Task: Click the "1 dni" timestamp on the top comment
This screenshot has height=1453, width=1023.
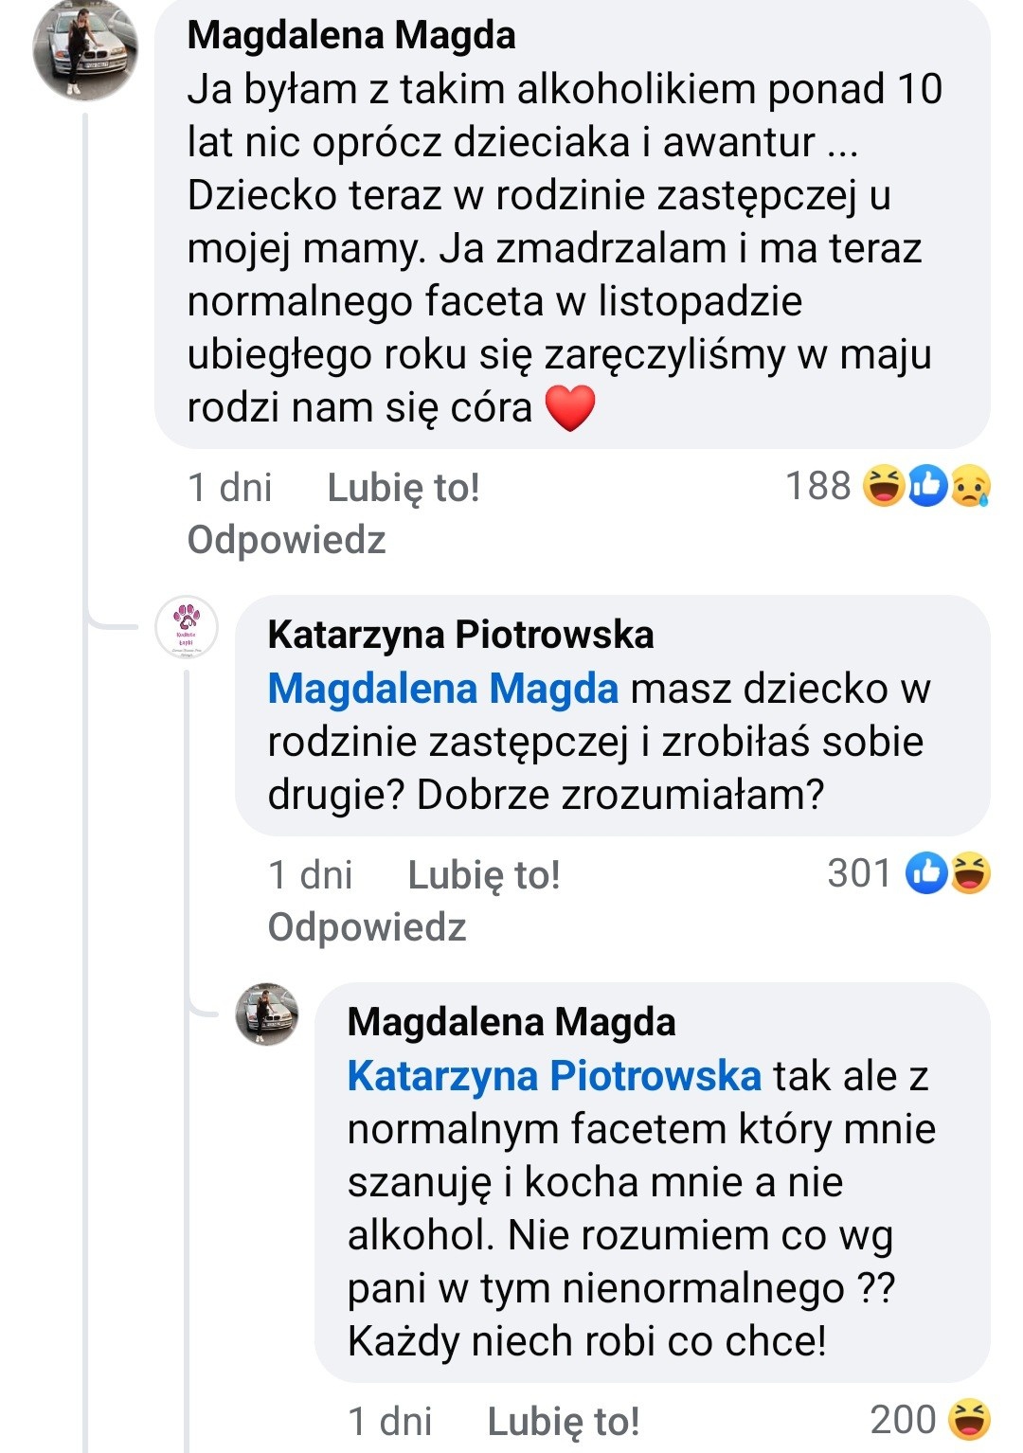Action: (230, 488)
